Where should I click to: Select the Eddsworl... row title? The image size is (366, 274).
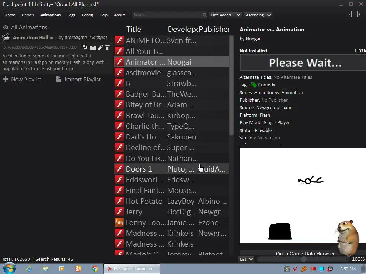click(144, 179)
